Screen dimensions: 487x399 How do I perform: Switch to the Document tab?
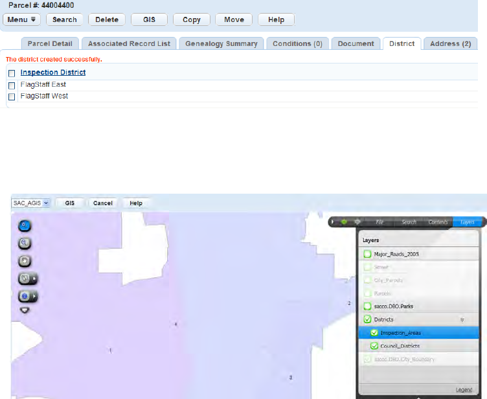(356, 43)
